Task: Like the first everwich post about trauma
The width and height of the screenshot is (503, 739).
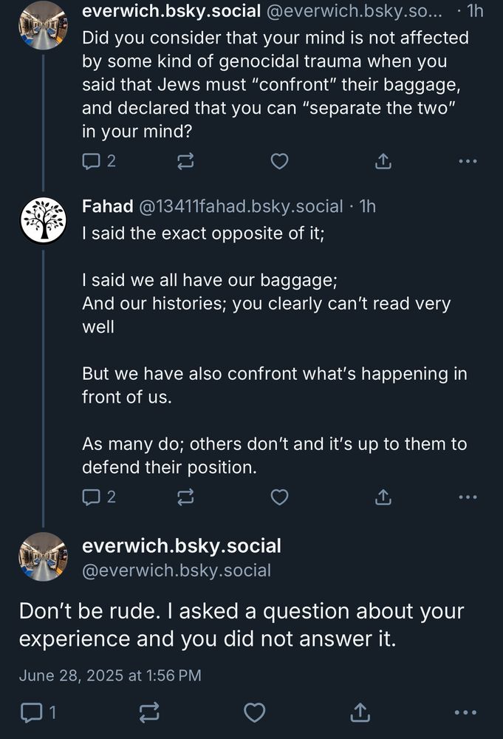Action: coord(279,160)
